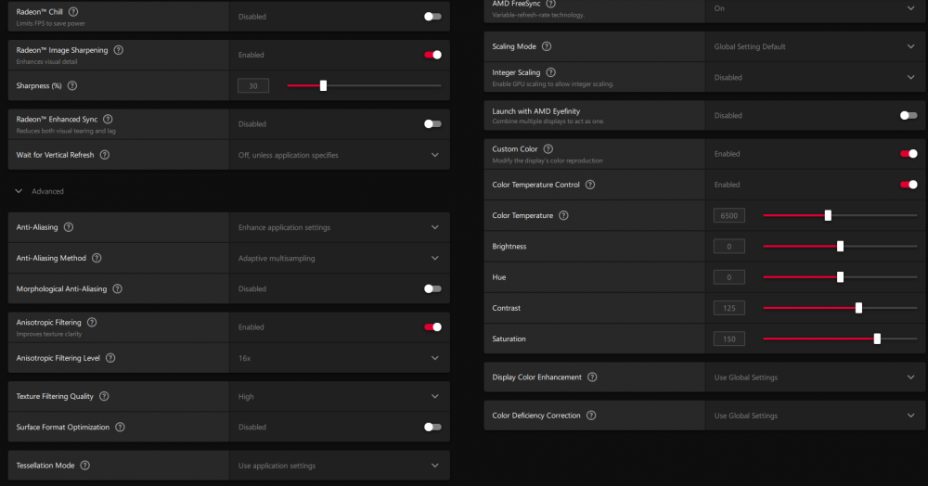Screen dimensions: 928x486
Task: Turn off Anisotropic Filtering switch
Action: 432,326
